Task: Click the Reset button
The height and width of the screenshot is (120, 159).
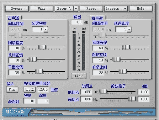Action: pos(91,9)
